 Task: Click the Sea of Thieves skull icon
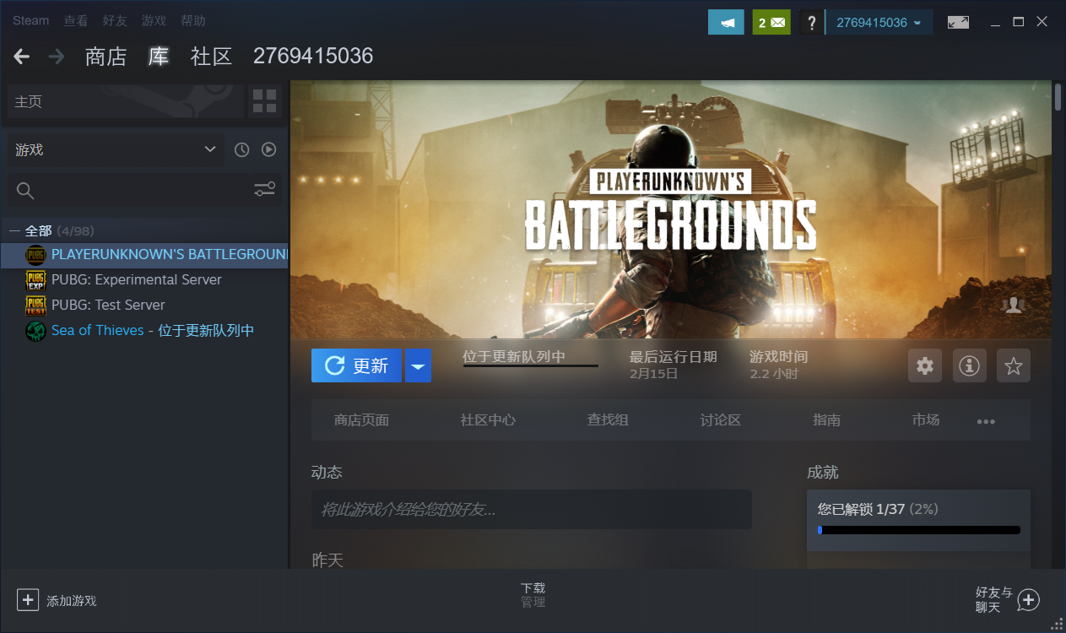click(35, 330)
